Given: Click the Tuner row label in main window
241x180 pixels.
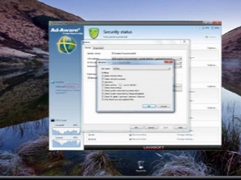Looking at the screenshot, I should 91,135.
